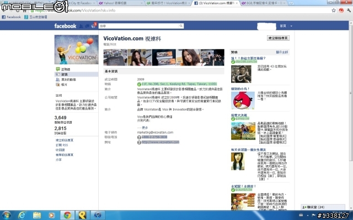Click the Create a Page button top right
This screenshot has width=353, height=220.
(278, 38)
